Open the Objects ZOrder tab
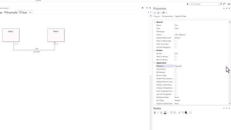Screen dimensions: 231x130 180,16
